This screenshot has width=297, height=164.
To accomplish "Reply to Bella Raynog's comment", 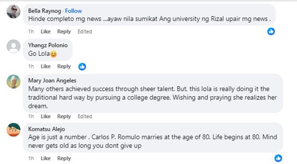I will coord(64,32).
